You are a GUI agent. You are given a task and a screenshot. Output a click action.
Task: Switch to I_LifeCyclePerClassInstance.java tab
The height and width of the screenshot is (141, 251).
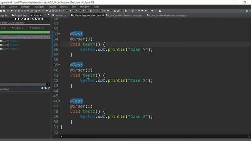pyautogui.click(x=124, y=15)
